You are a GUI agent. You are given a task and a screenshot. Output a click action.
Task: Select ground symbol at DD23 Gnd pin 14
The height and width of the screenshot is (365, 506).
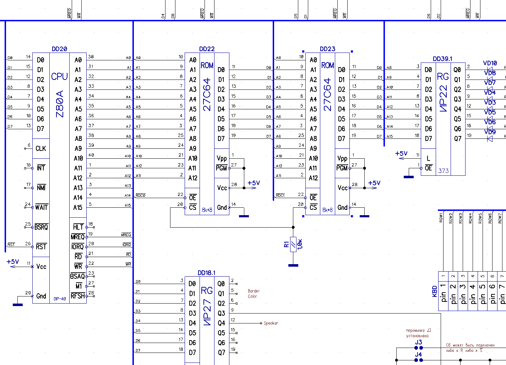tap(364, 216)
